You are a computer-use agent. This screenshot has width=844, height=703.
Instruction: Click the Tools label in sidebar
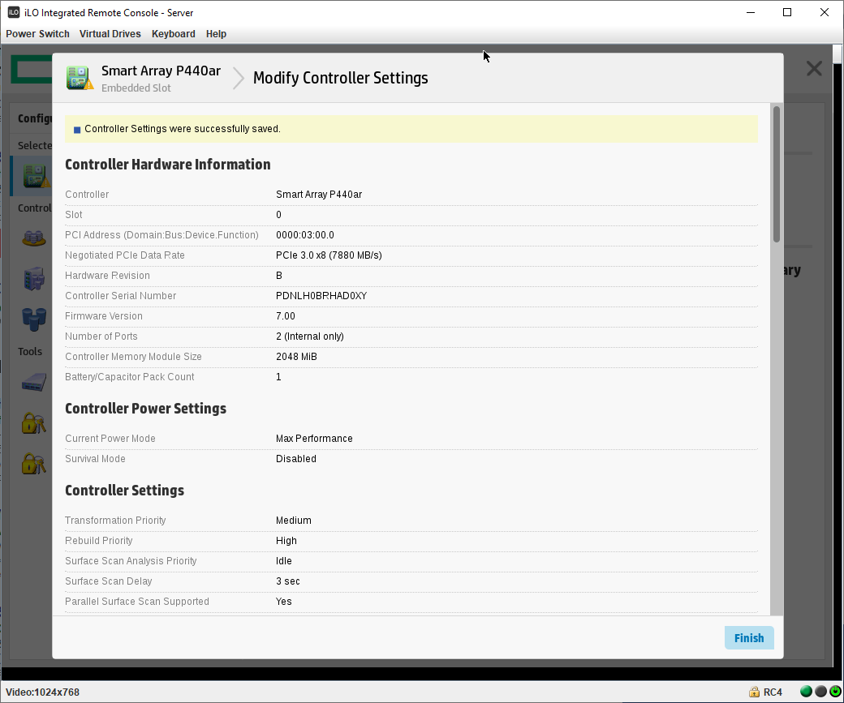[29, 351]
